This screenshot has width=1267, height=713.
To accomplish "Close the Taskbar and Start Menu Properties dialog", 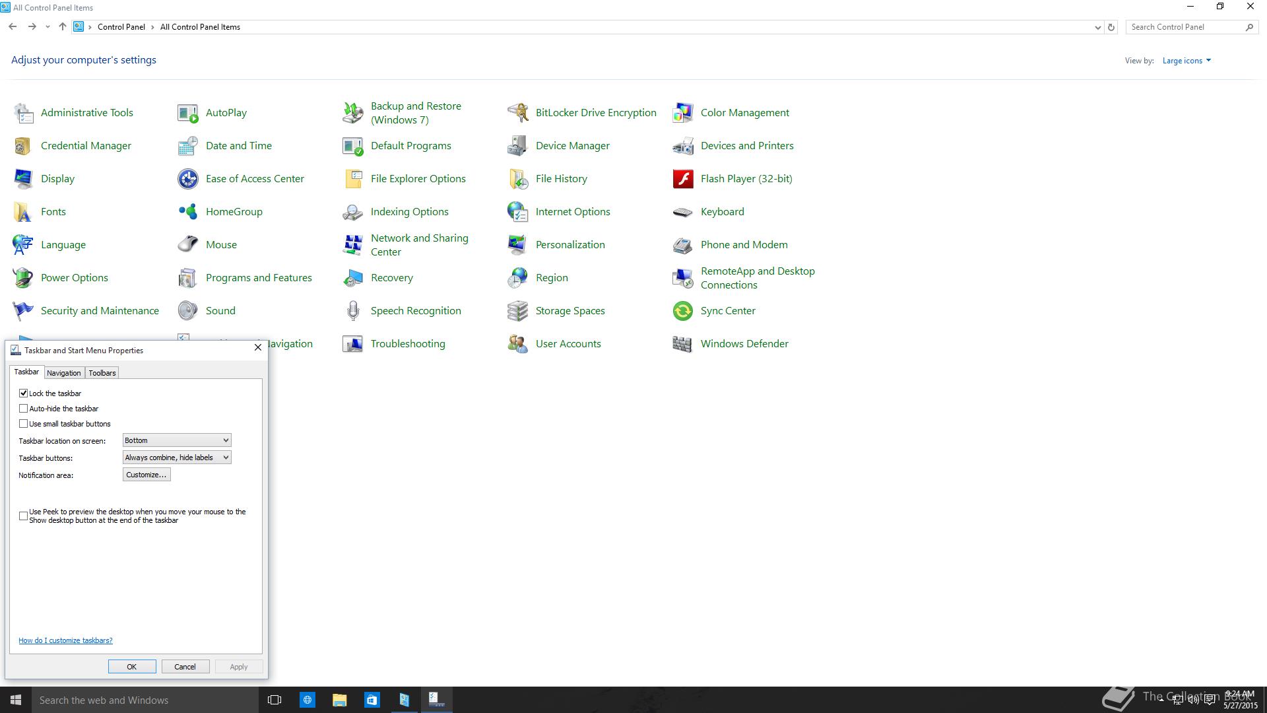I will click(x=258, y=347).
